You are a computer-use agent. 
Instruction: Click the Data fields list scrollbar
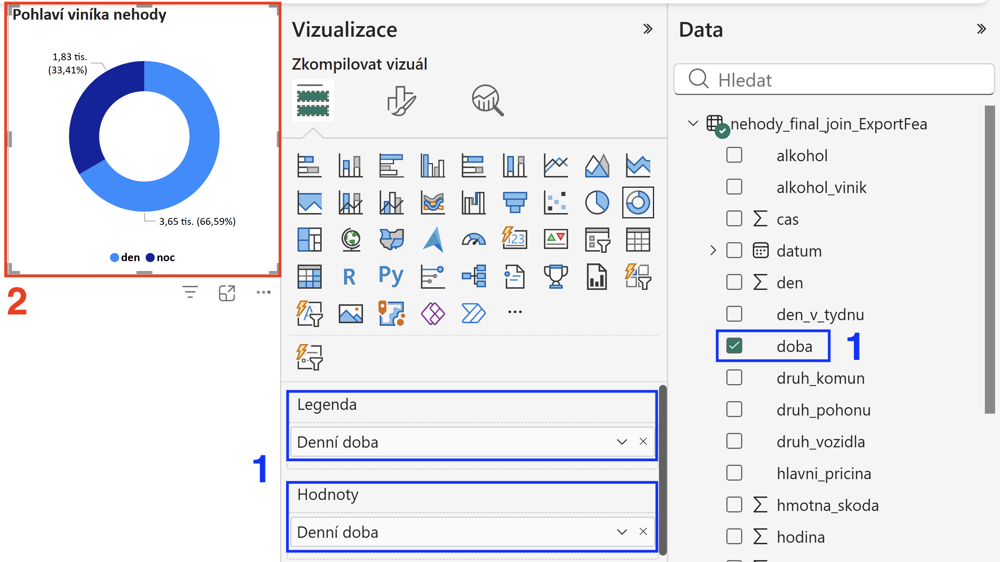click(989, 259)
